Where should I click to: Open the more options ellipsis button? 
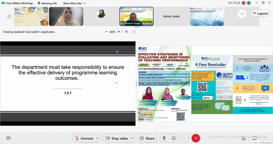(185, 138)
